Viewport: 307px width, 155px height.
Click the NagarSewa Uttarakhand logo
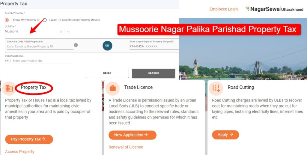(275, 9)
